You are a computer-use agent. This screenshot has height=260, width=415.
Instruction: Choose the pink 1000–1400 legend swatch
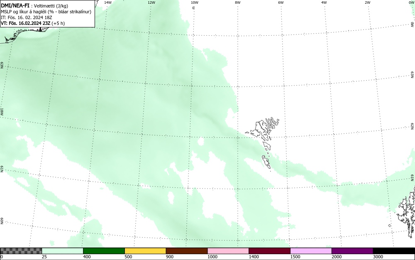pyautogui.click(x=228, y=251)
